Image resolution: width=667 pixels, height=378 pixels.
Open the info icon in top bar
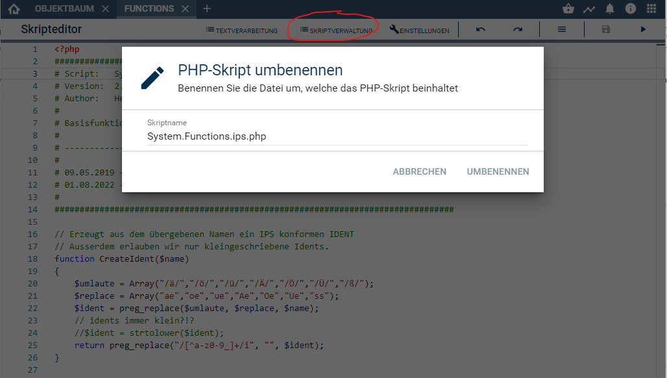pyautogui.click(x=630, y=9)
